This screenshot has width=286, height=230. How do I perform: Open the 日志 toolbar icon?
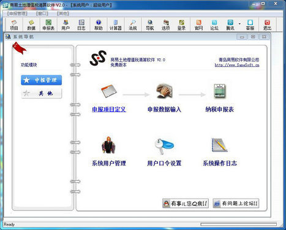tap(81, 25)
